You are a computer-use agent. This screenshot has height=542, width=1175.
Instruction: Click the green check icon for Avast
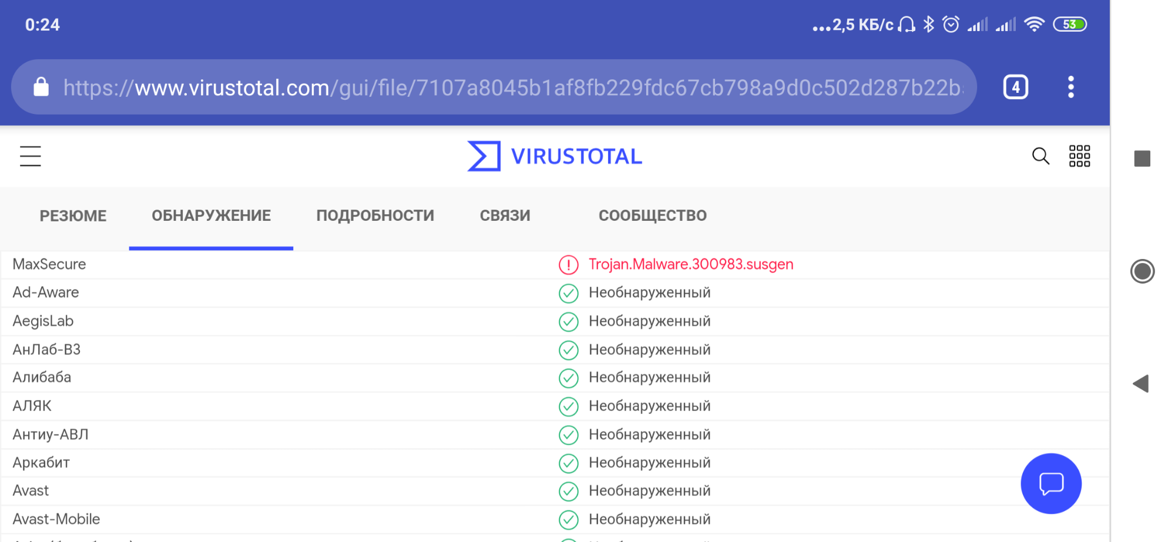[x=569, y=491]
